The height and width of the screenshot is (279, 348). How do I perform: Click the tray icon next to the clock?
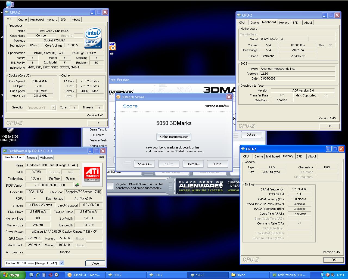333,275
